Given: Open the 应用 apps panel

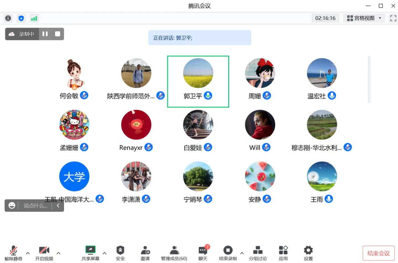Looking at the screenshot, I should pos(283,253).
